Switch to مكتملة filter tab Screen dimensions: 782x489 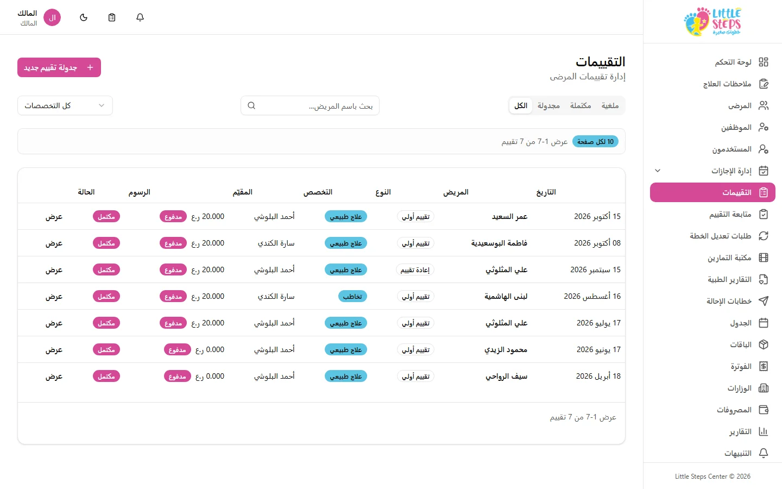point(581,105)
